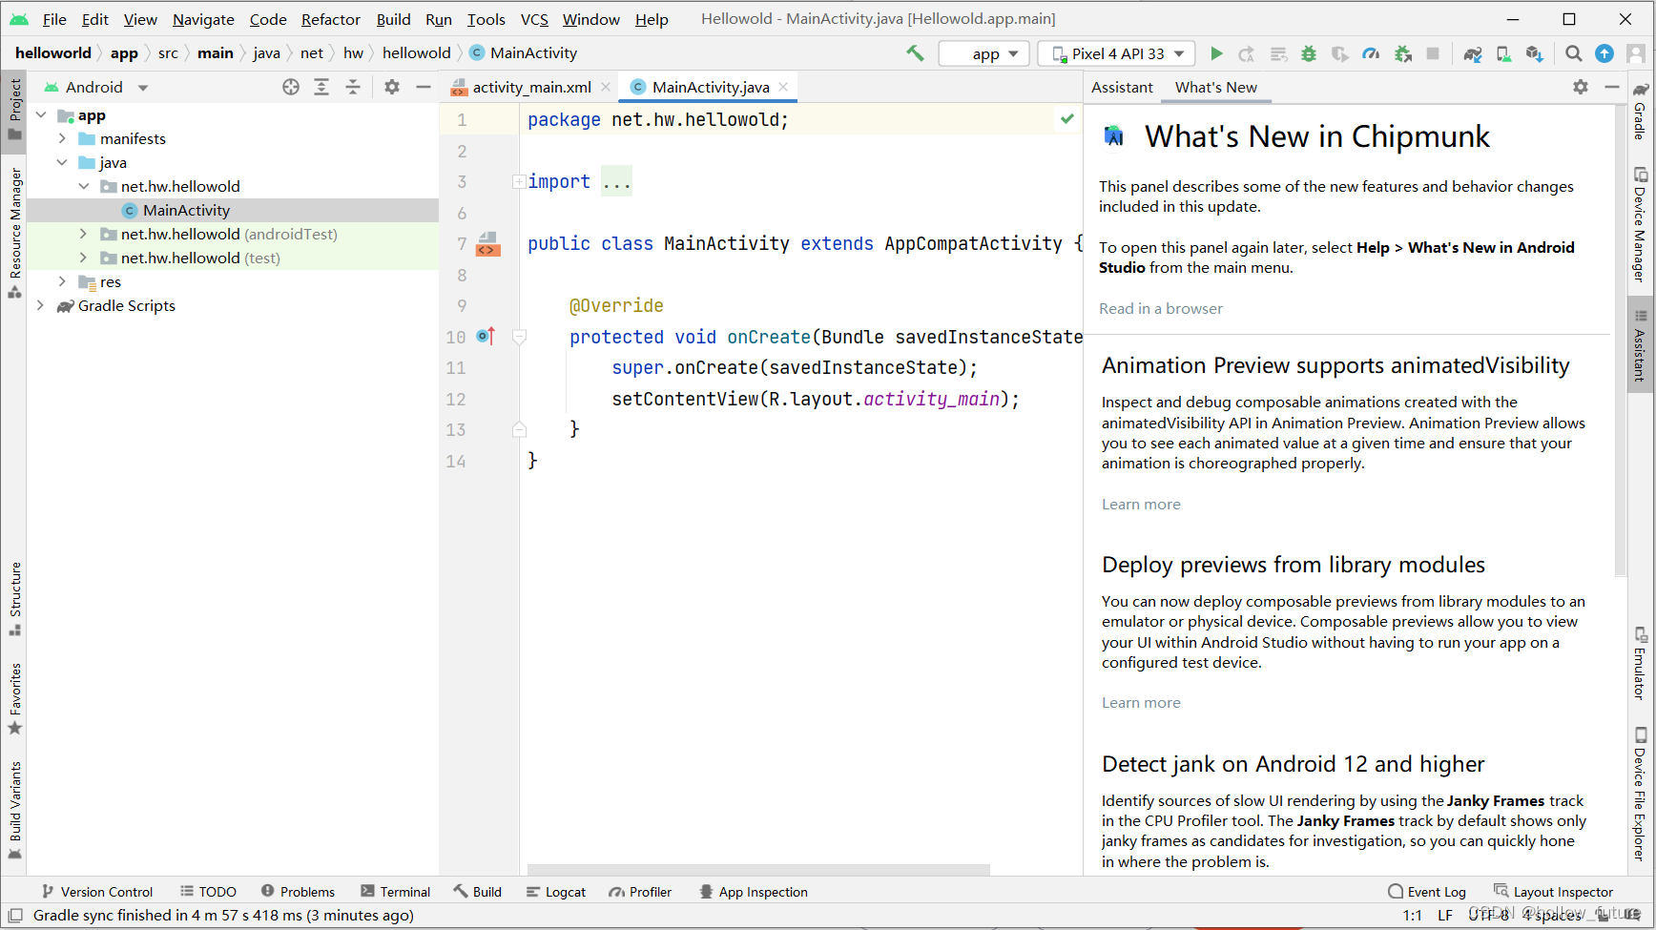Start debugging with the green bug icon
The width and height of the screenshot is (1656, 930).
[1309, 53]
